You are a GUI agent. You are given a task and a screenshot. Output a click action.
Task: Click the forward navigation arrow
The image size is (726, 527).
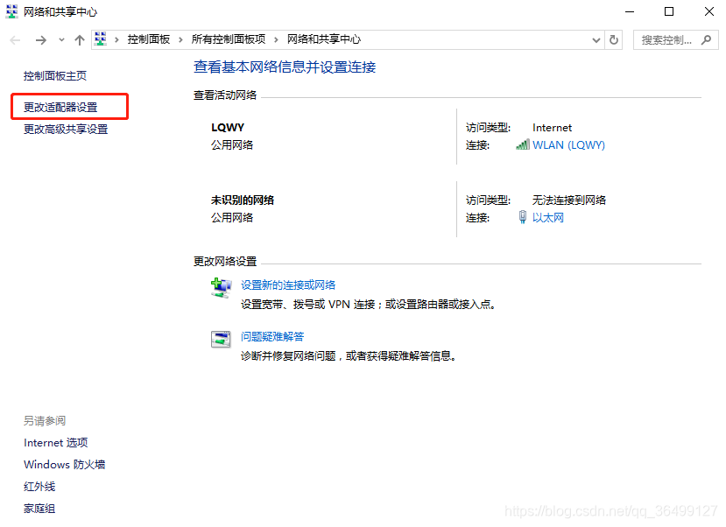click(x=41, y=40)
